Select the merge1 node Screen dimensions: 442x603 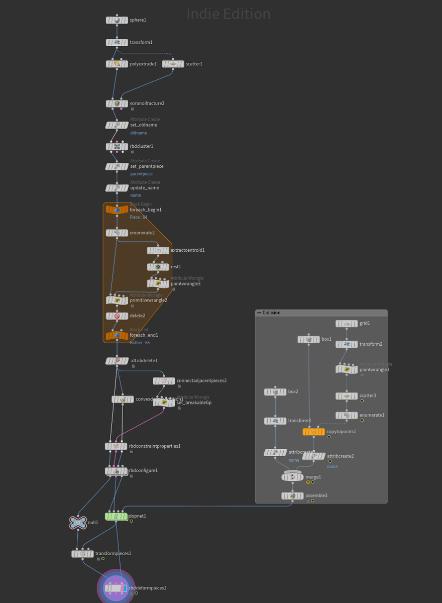tap(293, 477)
